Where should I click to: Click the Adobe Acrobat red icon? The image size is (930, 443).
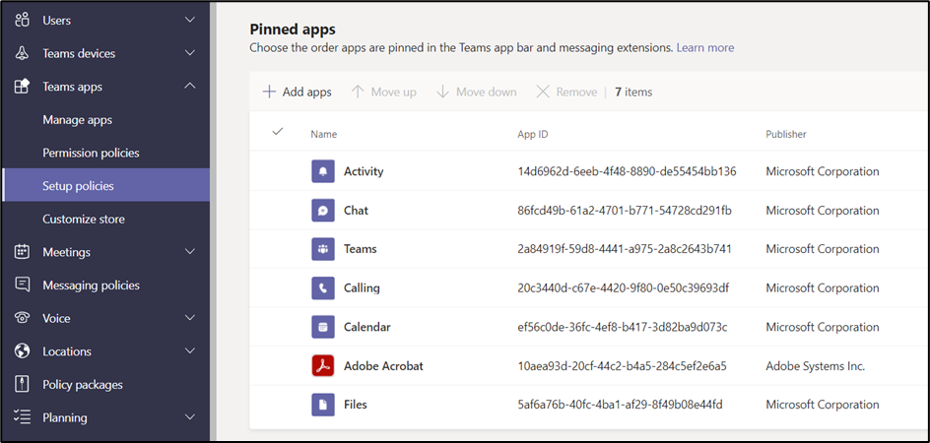click(x=323, y=366)
